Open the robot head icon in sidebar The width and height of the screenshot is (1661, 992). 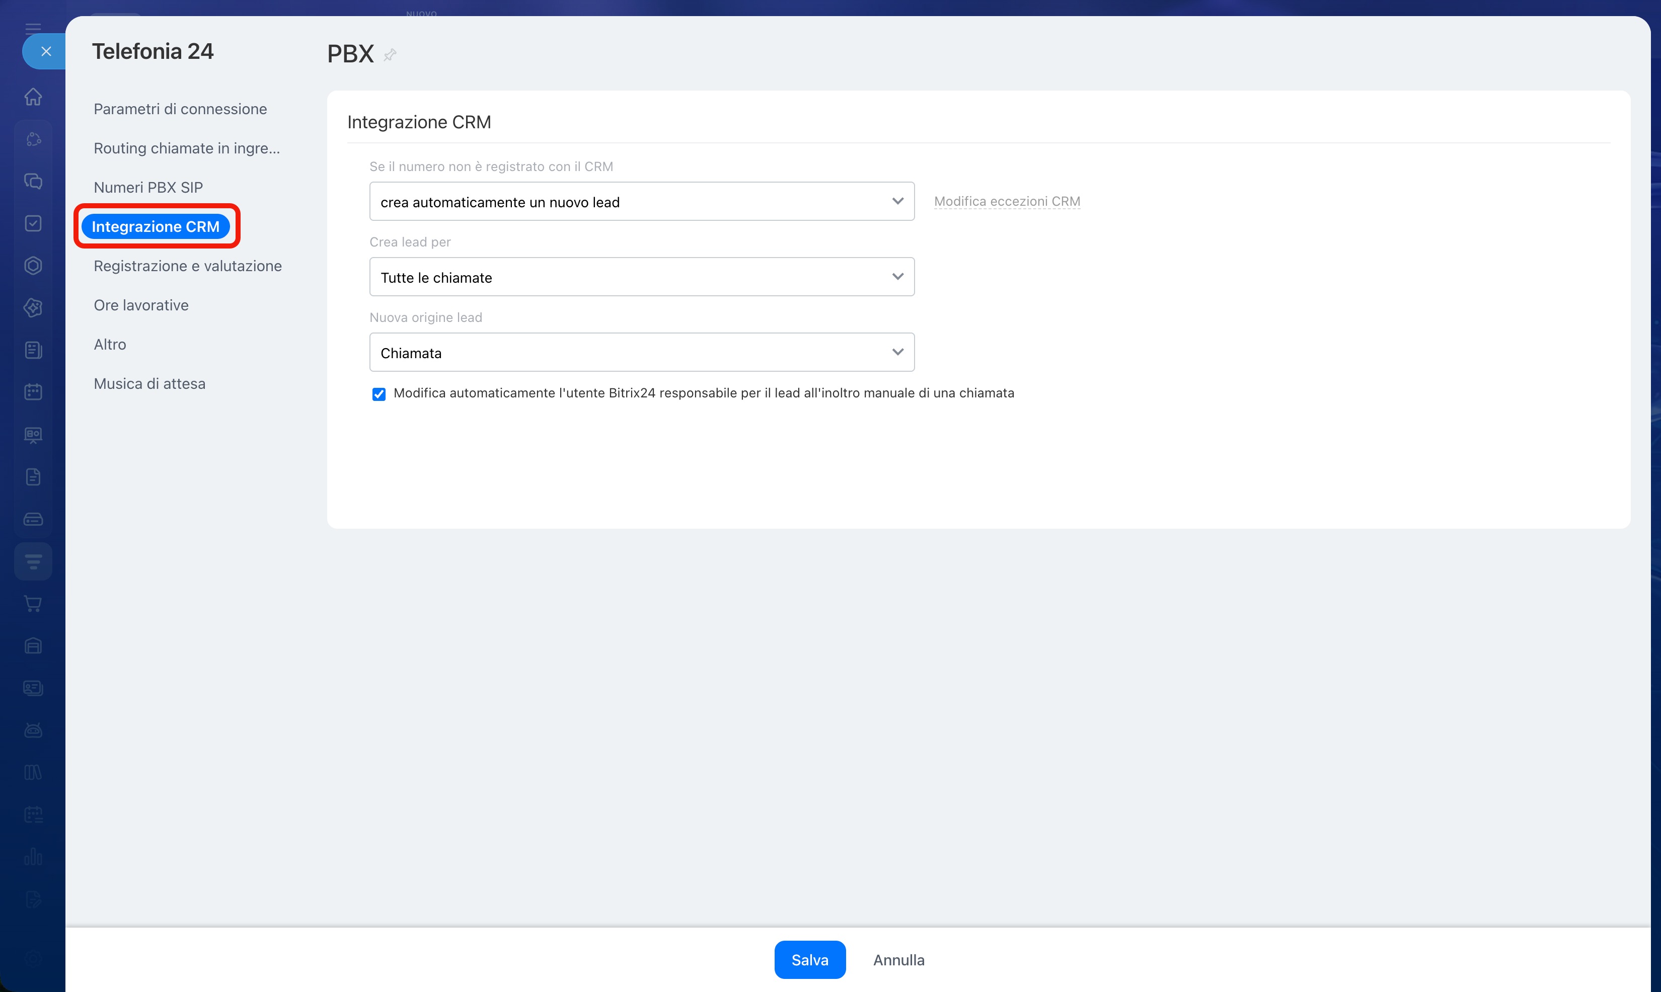(33, 730)
